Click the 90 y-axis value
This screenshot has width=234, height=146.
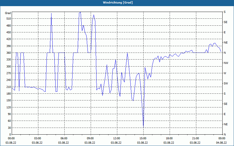(x=9, y=114)
